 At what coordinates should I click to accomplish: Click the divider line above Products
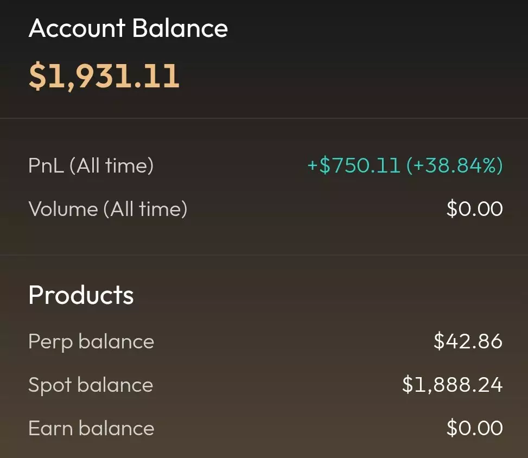[264, 255]
